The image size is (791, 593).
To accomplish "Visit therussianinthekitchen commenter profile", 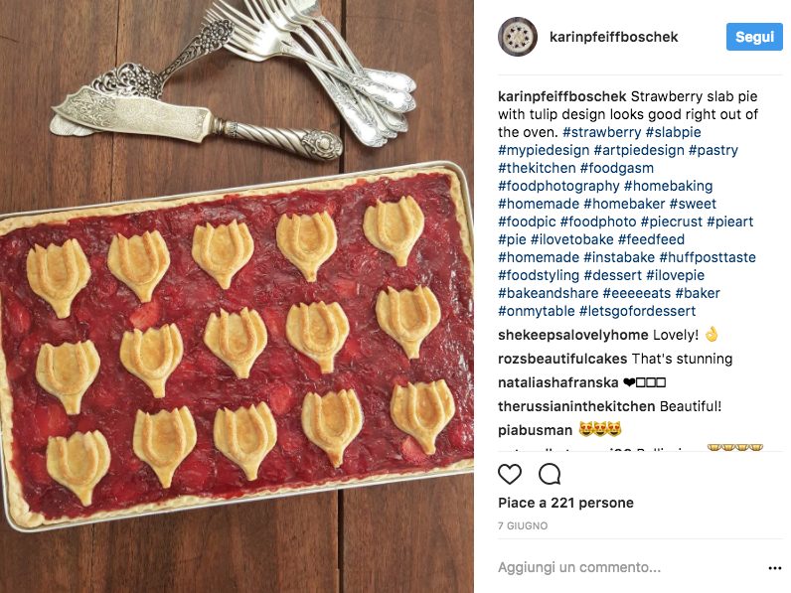I will pos(576,406).
